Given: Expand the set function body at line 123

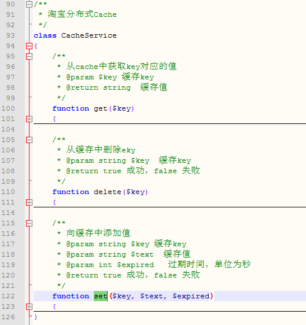Looking at the screenshot, I should tap(29, 306).
